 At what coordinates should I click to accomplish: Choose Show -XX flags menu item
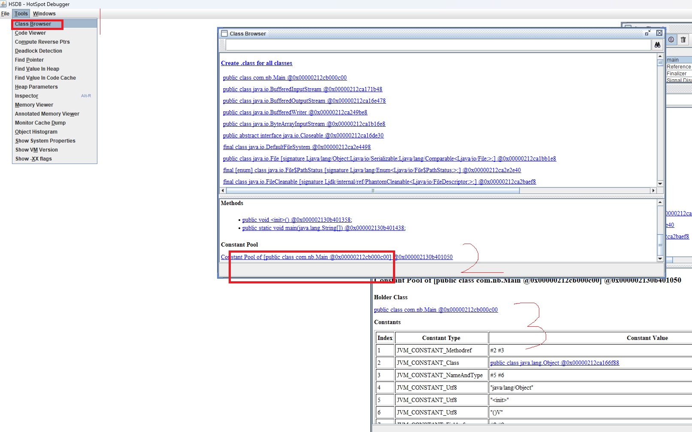pyautogui.click(x=54, y=159)
